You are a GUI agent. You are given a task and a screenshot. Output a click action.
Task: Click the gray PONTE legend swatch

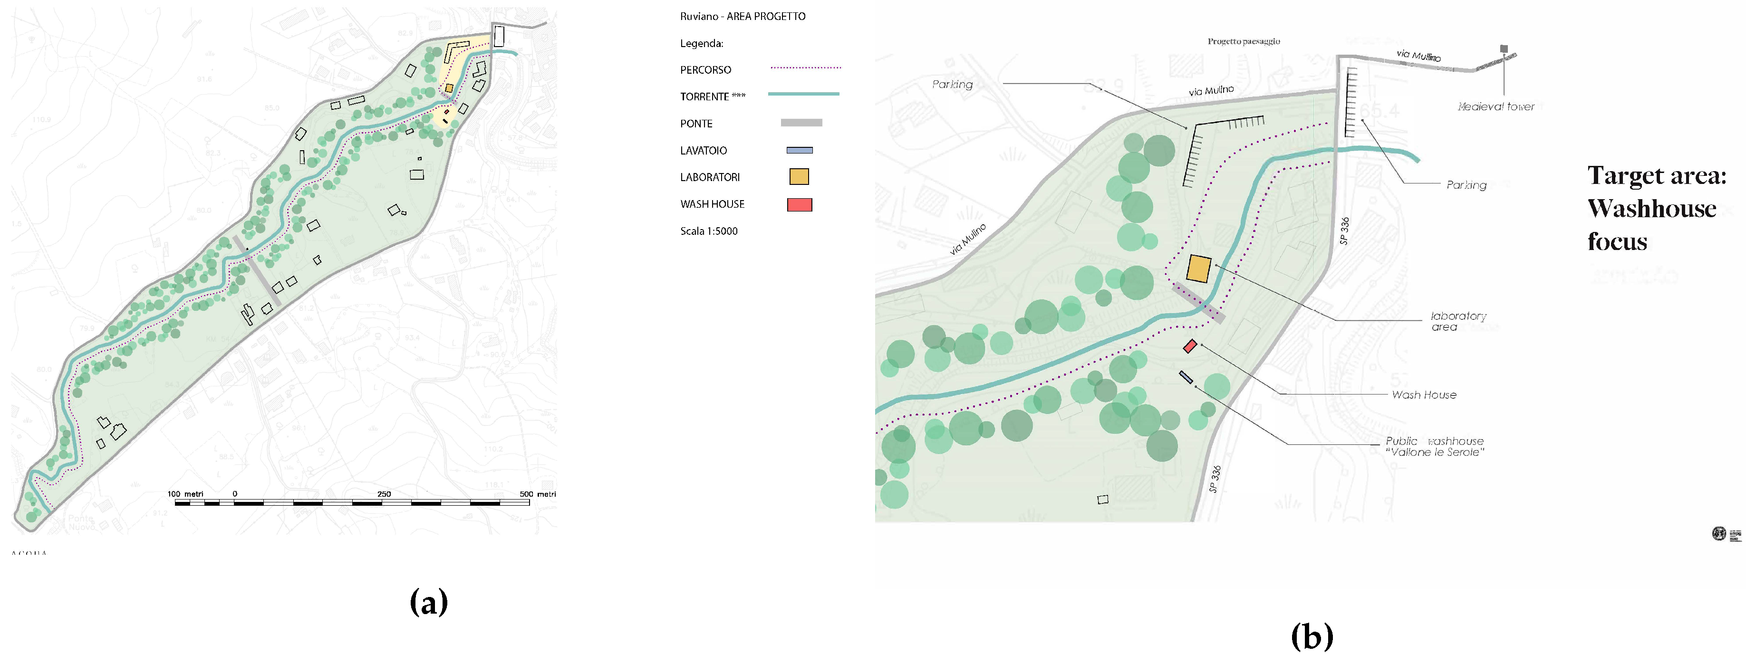(x=801, y=123)
